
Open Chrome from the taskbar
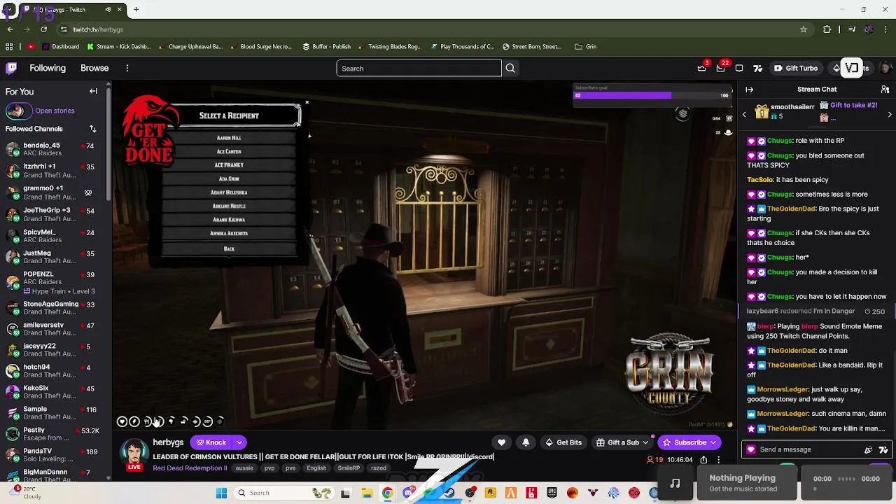point(387,493)
